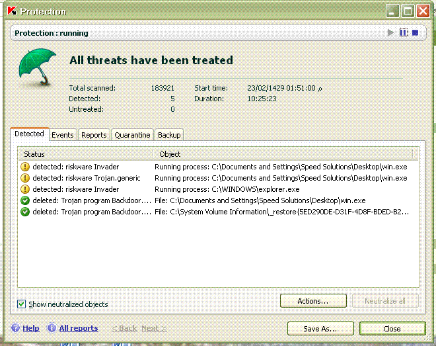Click the Close button
The height and width of the screenshot is (346, 436).
click(392, 329)
